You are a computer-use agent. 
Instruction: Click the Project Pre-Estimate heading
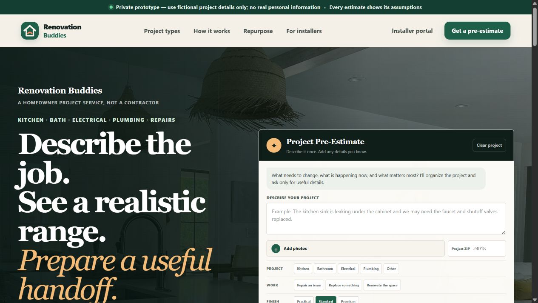(x=325, y=142)
